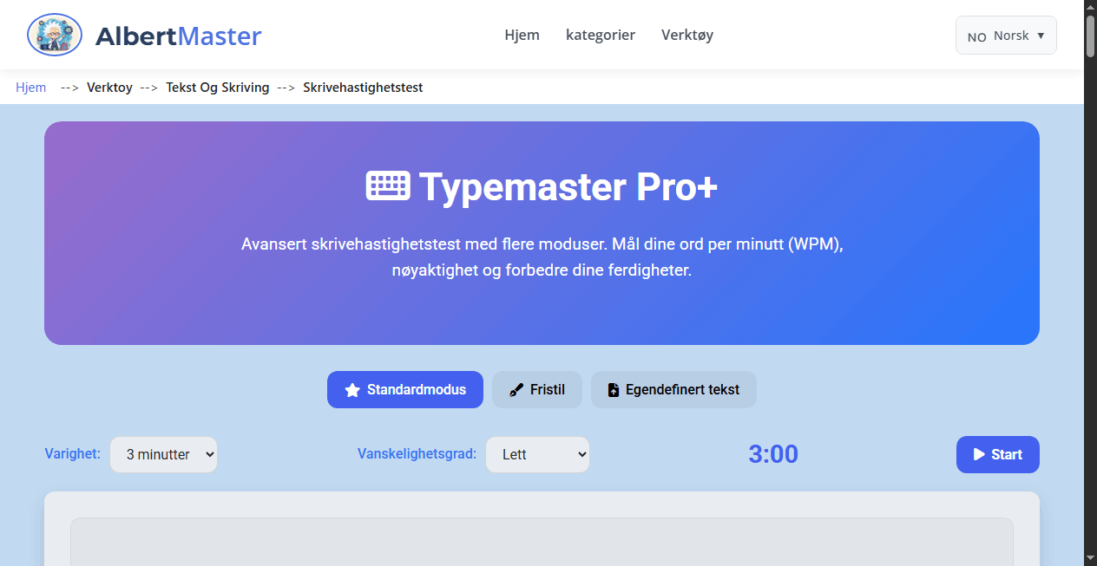The width and height of the screenshot is (1097, 566).
Task: Click the scrollbar up arrow
Action: pos(1090,7)
